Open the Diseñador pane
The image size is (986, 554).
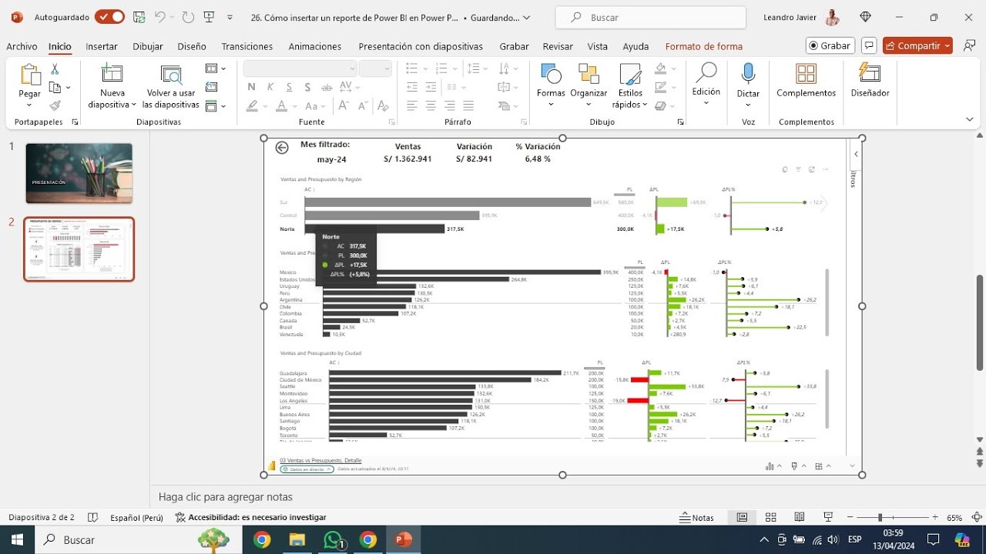point(870,81)
